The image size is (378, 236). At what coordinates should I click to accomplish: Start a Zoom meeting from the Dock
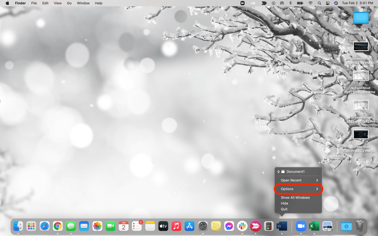coord(301,226)
